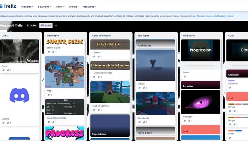Click the Public visibility globe icon
This screenshot has height=141, width=248.
(28, 25)
